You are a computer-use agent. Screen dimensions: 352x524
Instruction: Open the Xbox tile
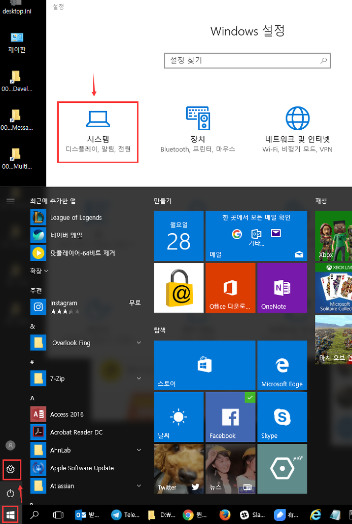[334, 236]
